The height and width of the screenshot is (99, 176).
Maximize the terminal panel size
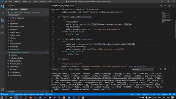[169, 69]
